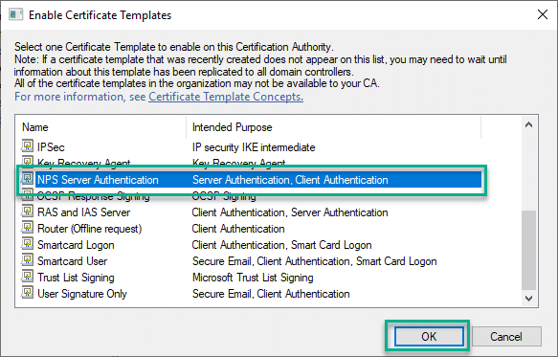The height and width of the screenshot is (357, 558).
Task: Click the NPS Server Authentication template icon
Action: [27, 179]
